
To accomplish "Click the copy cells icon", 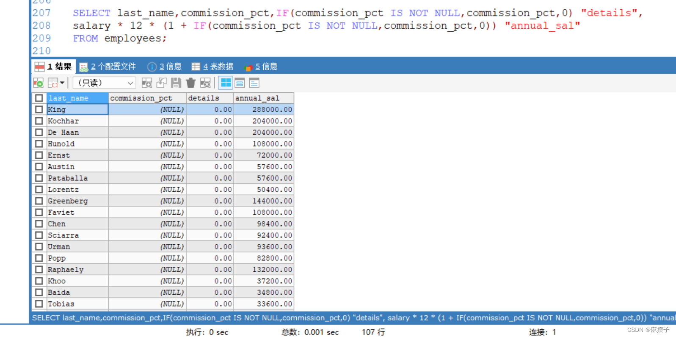I will [53, 83].
